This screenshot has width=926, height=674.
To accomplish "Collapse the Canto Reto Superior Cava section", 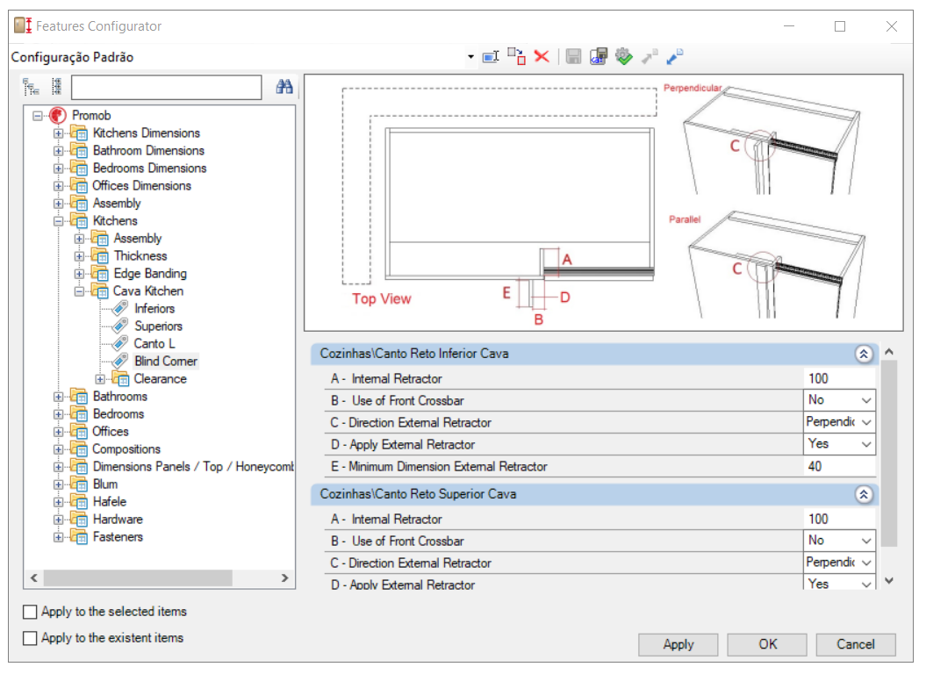I will point(864,494).
